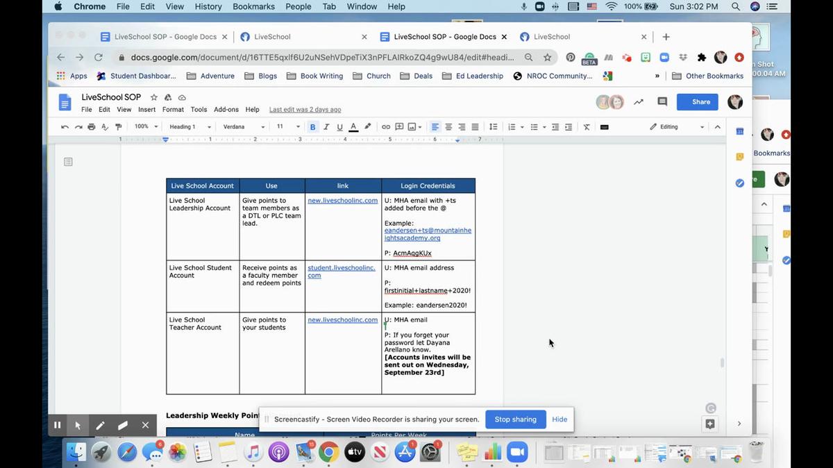Open eandersen+ts email example link

click(428, 234)
